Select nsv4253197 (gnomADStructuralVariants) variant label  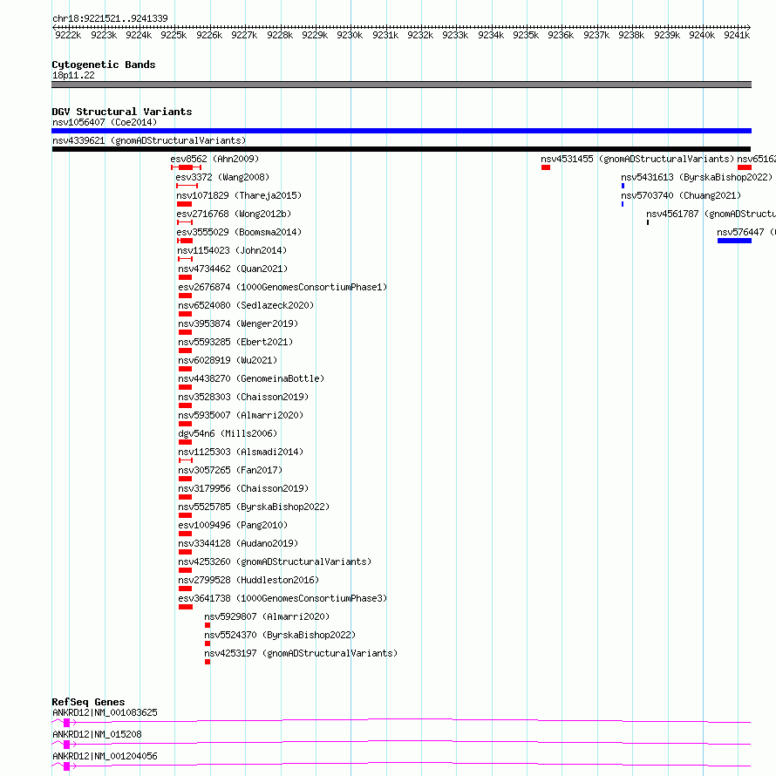pos(301,653)
